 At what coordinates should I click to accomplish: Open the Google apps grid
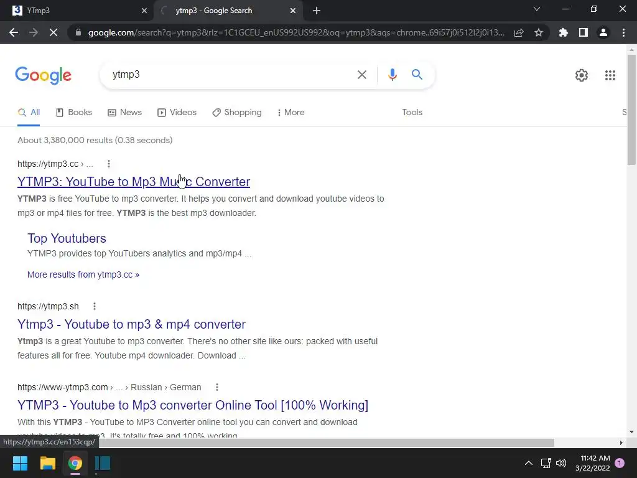(610, 75)
